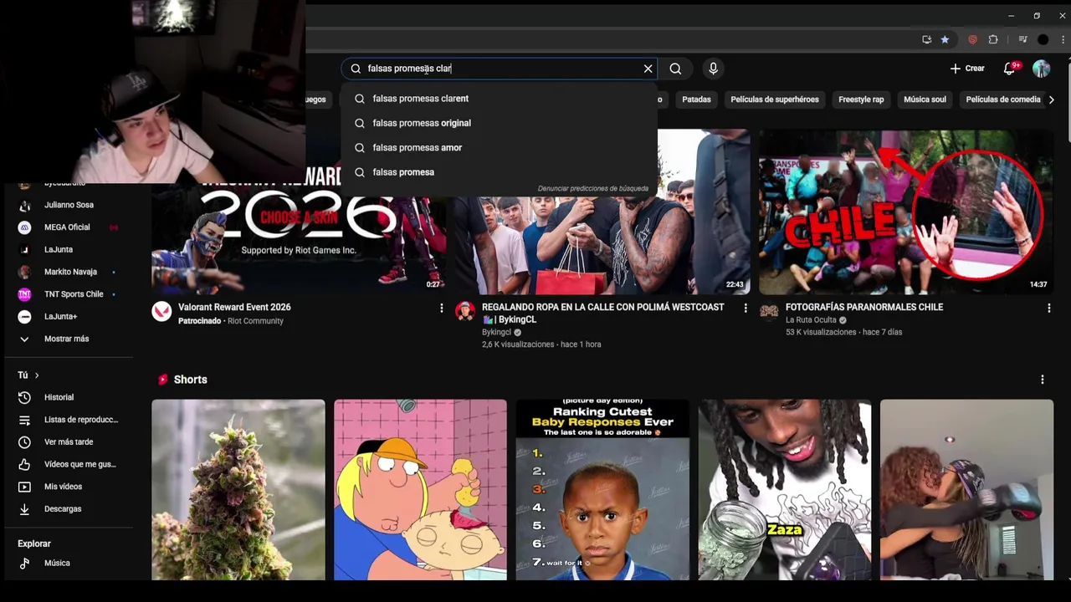
Task: Open 'FOTOGRAFÍAS PARANORMALES CHILE' video title
Action: pos(864,308)
